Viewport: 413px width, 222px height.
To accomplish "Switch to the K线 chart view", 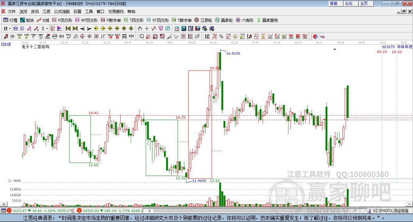I will point(43,20).
